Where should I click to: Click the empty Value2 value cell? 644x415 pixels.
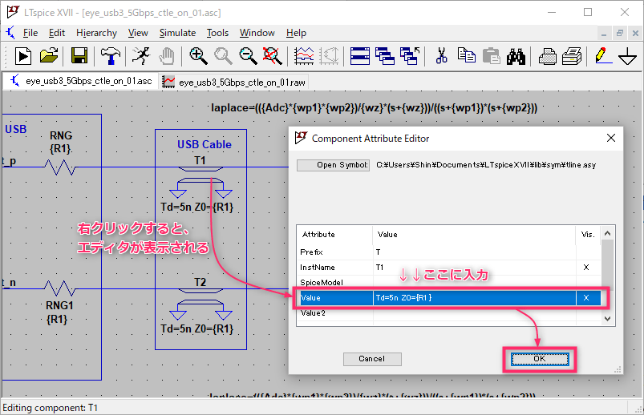474,312
